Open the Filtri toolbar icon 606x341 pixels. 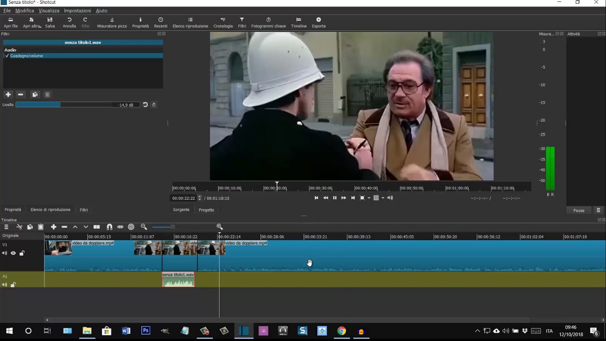(x=242, y=20)
